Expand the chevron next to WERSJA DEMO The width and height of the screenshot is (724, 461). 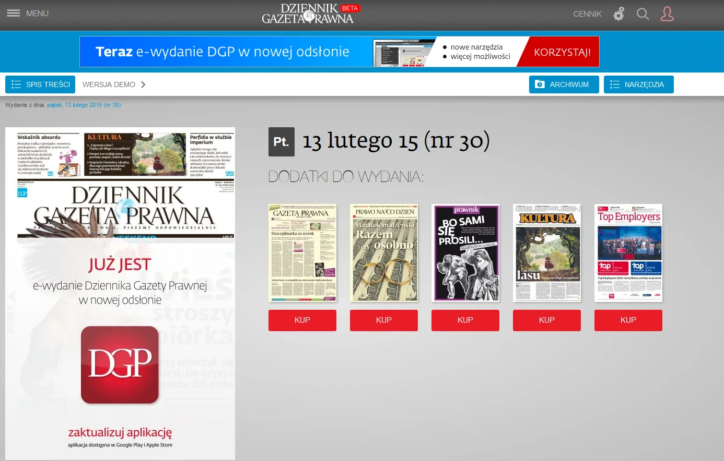point(143,84)
